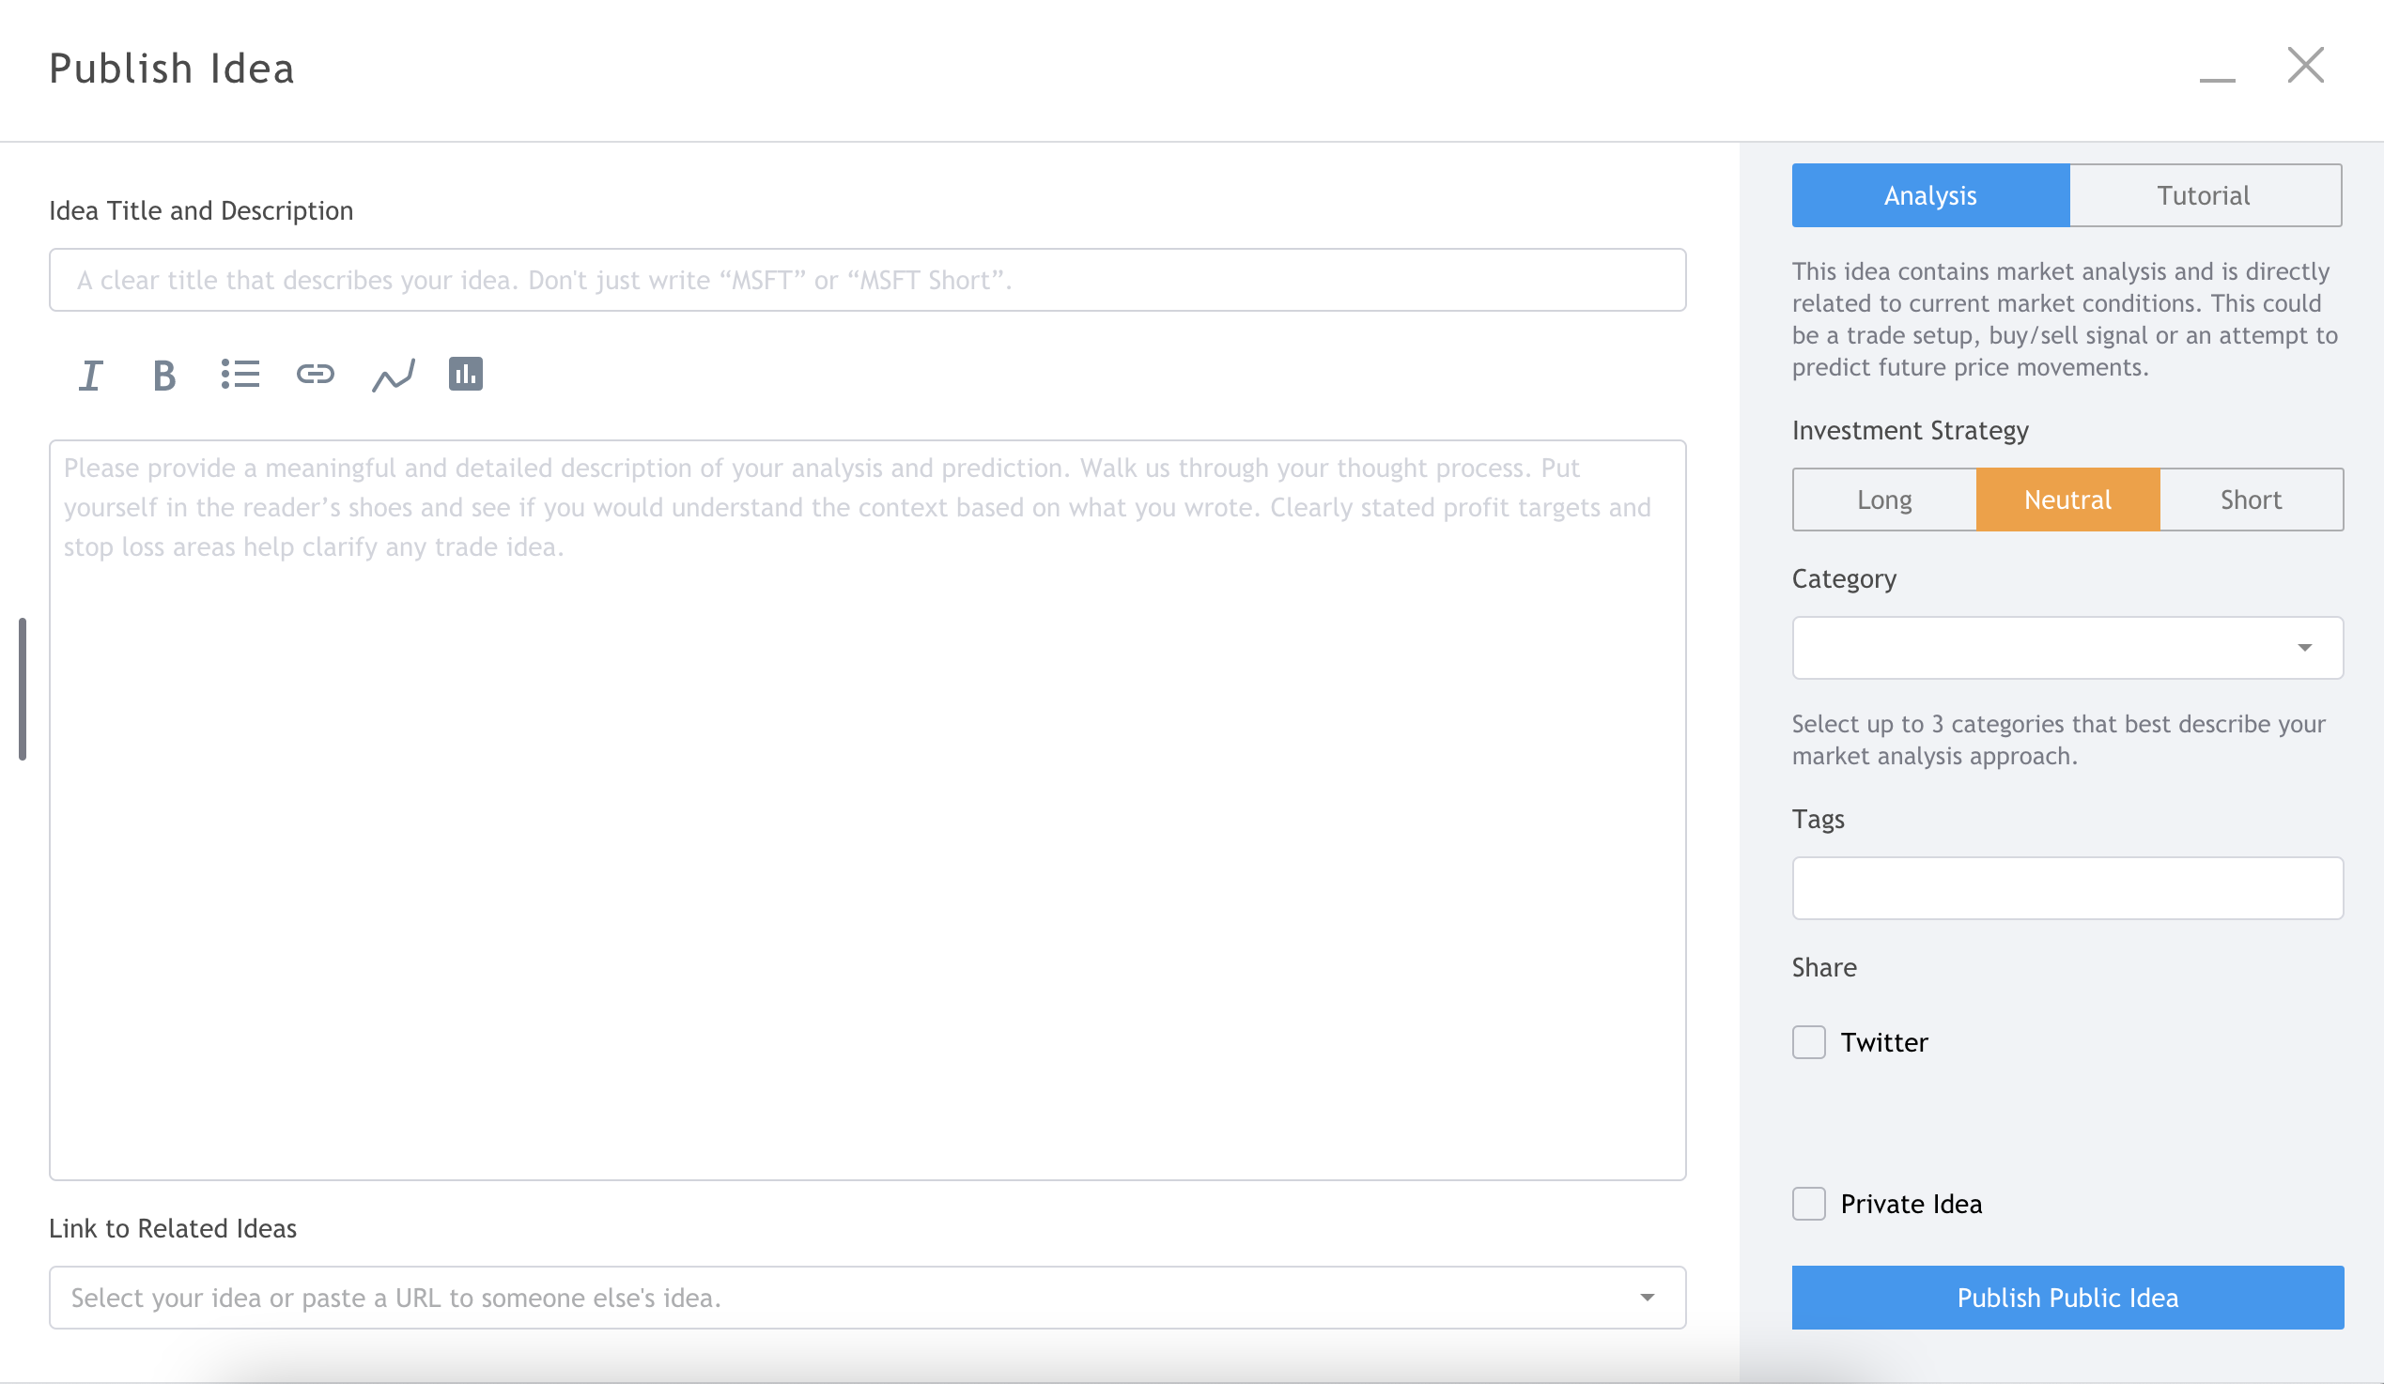The width and height of the screenshot is (2384, 1384).
Task: Close the Publish Idea dialog
Action: point(2304,65)
